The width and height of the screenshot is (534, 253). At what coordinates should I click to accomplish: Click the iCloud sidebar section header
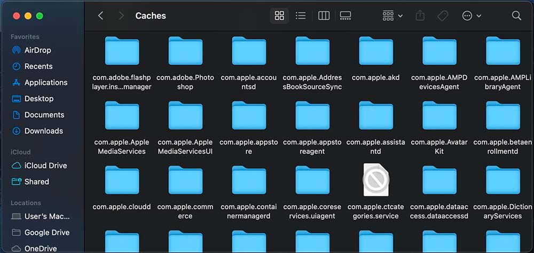(x=20, y=152)
